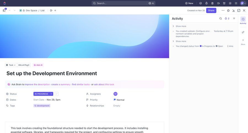Open the link icon in right sidebar
248x133 pixels.
243,32
